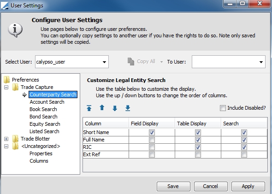This screenshot has width=272, height=194.
Task: Select Bond Search in the tree
Action: coord(43,117)
